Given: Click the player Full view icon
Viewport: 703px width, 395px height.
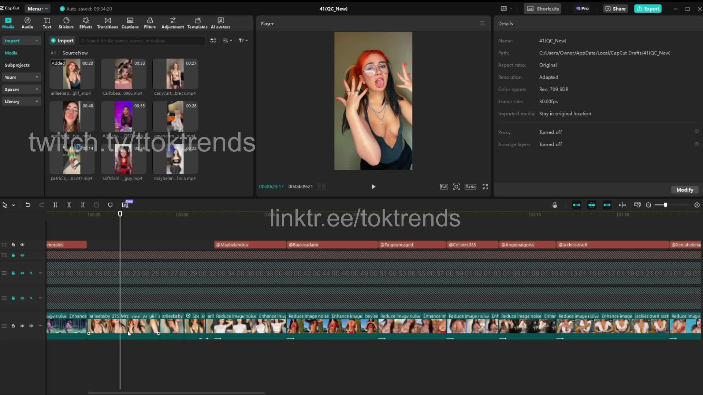Looking at the screenshot, I should point(444,187).
